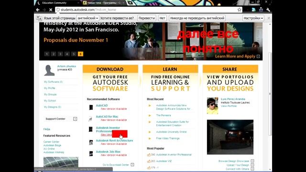This screenshot has height=172, width=306.
Task: Click the user profile avatar
Action: point(49,70)
